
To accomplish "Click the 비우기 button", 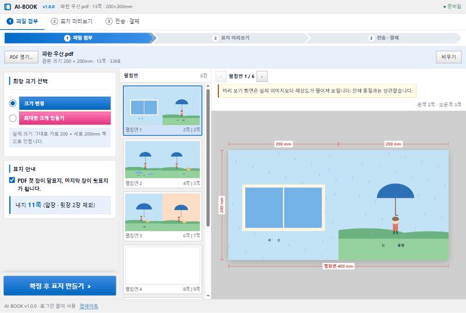I will [x=449, y=57].
